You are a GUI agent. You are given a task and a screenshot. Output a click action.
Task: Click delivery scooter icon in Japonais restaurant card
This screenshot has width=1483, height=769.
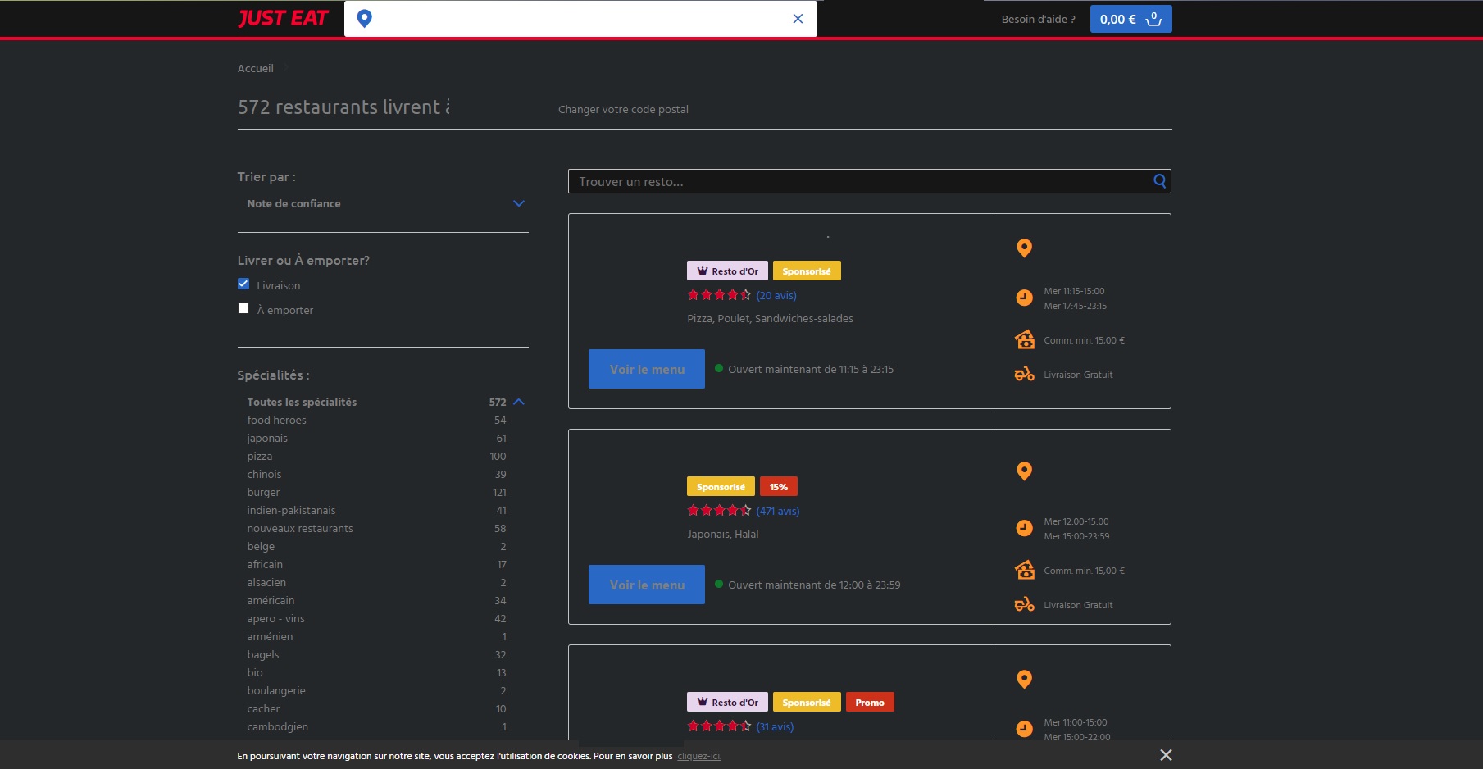(1025, 605)
